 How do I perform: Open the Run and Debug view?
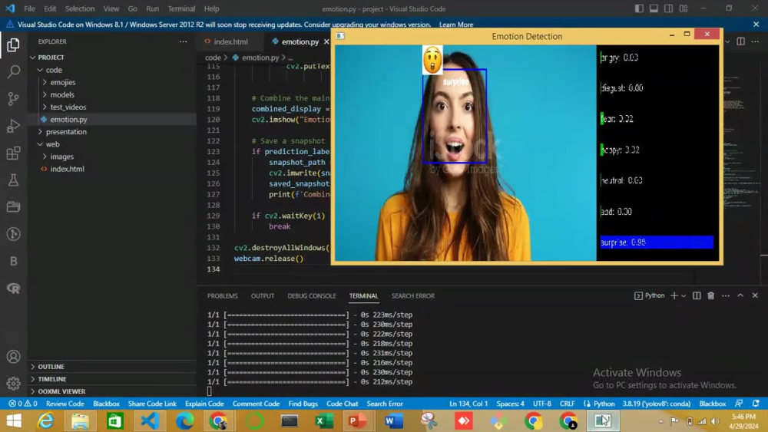pos(13,127)
